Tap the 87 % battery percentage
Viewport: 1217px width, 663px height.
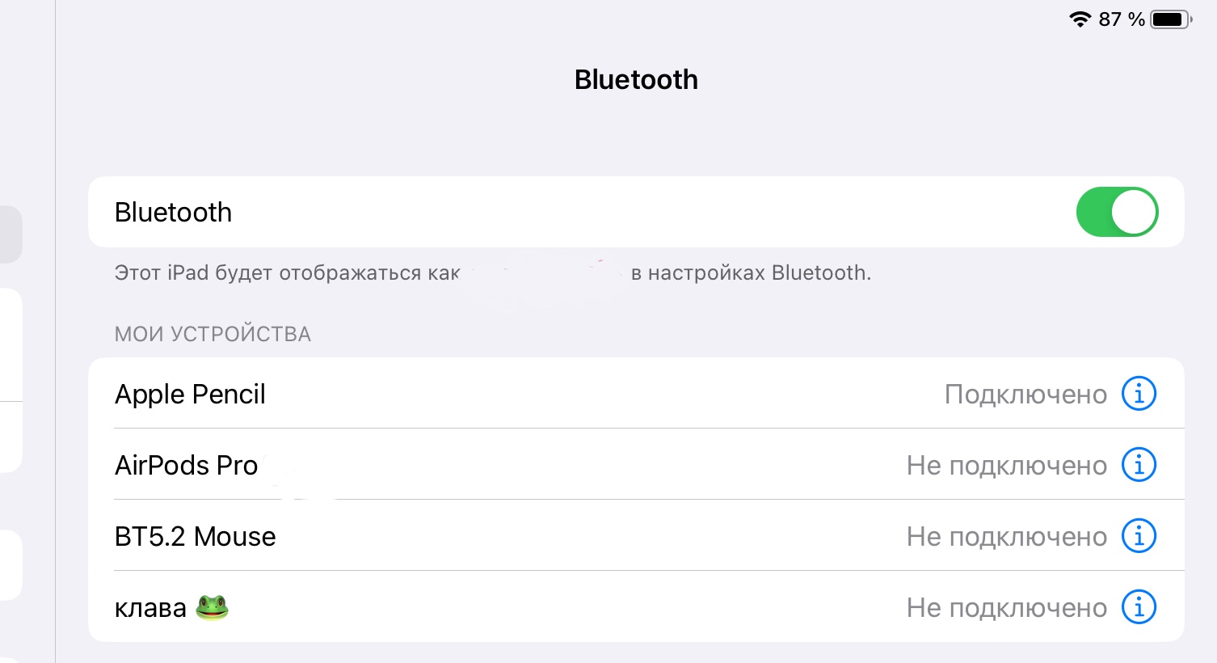(x=1122, y=19)
